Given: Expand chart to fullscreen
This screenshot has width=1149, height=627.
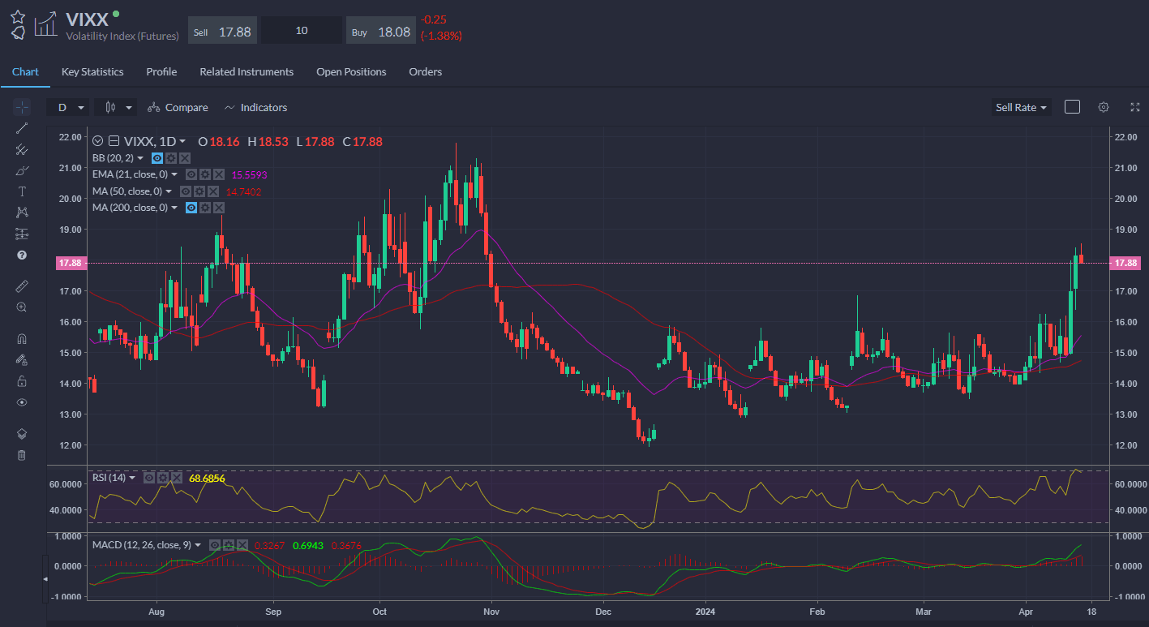Looking at the screenshot, I should (x=1134, y=107).
